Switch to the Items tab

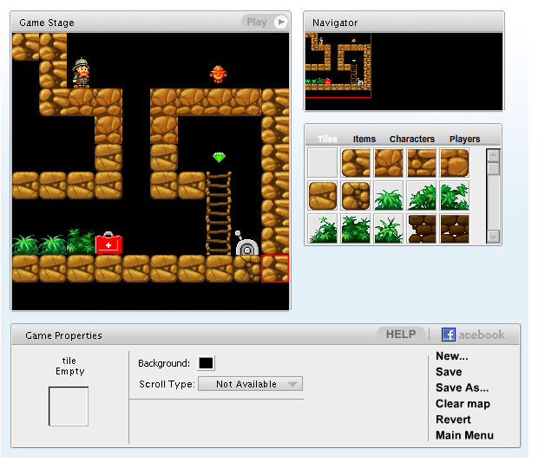point(364,139)
